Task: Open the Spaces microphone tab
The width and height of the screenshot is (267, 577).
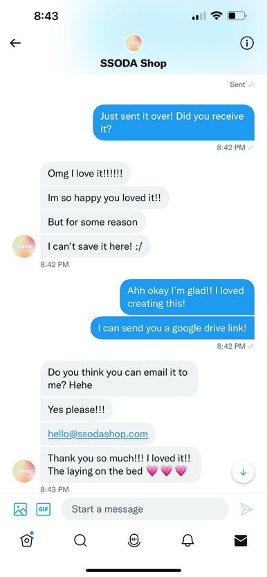Action: 133,540
